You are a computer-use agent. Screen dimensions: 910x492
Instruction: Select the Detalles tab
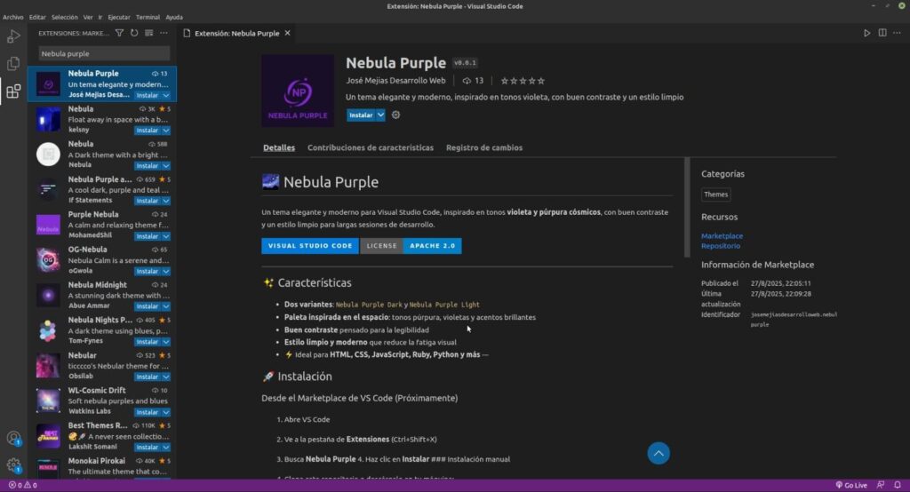click(279, 147)
